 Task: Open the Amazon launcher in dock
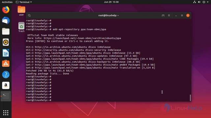[x=6, y=85]
